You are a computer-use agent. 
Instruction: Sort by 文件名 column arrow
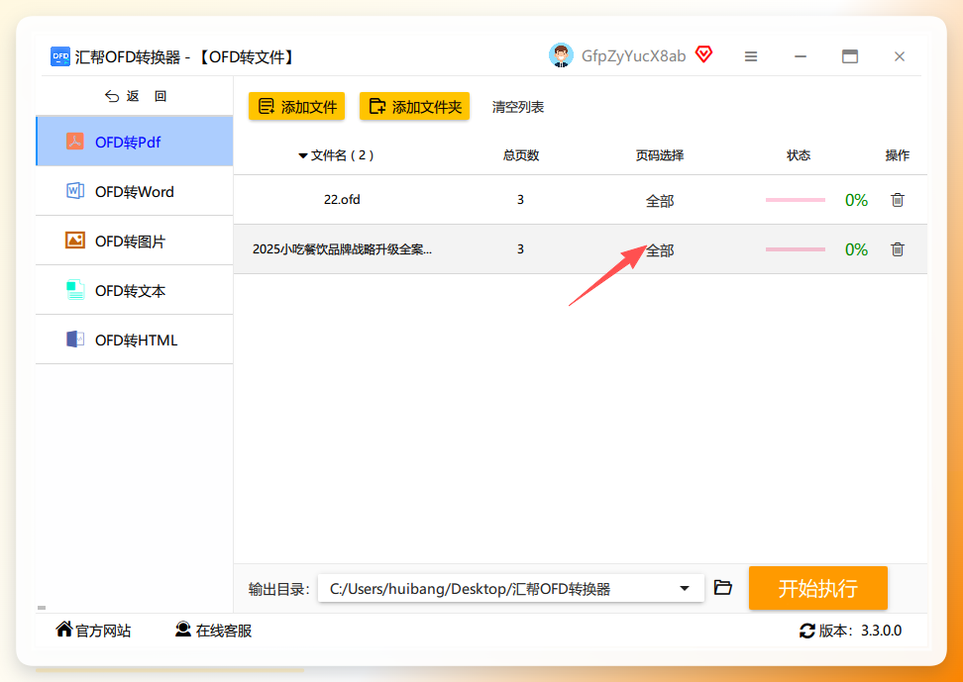click(x=303, y=156)
